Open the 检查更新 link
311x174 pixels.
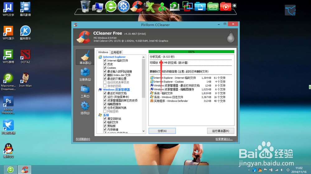click(224, 139)
